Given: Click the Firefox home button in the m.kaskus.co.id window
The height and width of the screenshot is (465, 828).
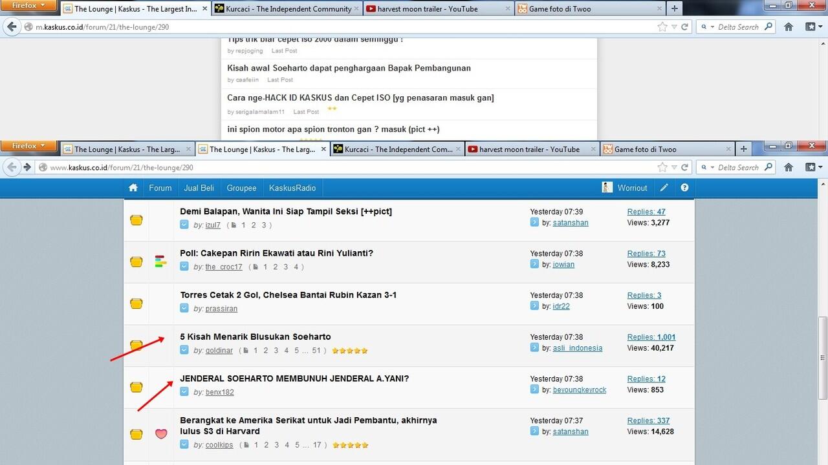Looking at the screenshot, I should click(x=789, y=27).
